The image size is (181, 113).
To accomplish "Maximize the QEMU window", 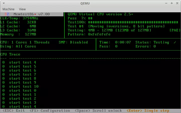I will pyautogui.click(x=172, y=3).
